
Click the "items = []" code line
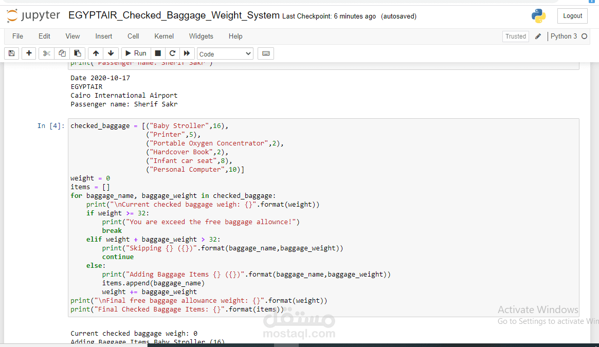tap(90, 187)
